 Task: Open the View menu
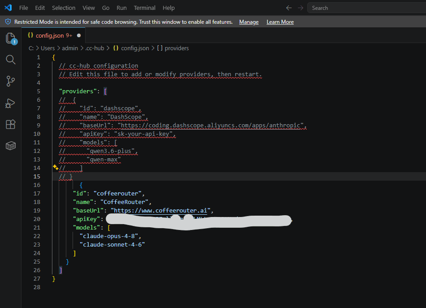pyautogui.click(x=89, y=8)
